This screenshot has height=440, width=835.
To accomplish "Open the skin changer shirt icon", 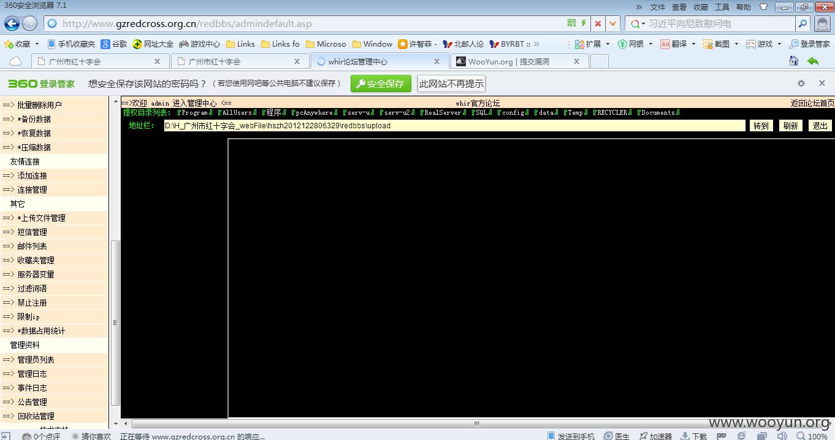I will (763, 7).
